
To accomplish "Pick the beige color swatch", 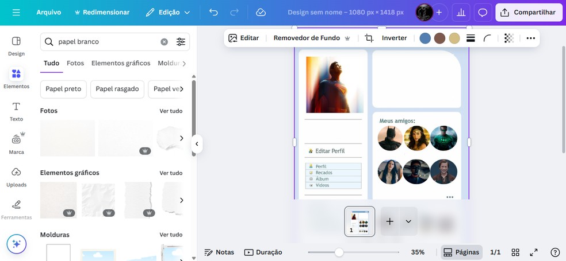I will tap(454, 38).
